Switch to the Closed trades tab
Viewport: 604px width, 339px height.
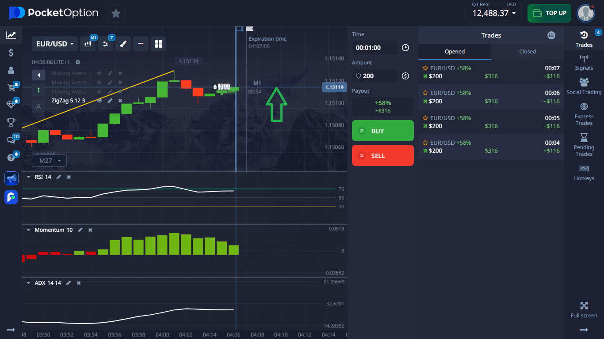point(527,52)
